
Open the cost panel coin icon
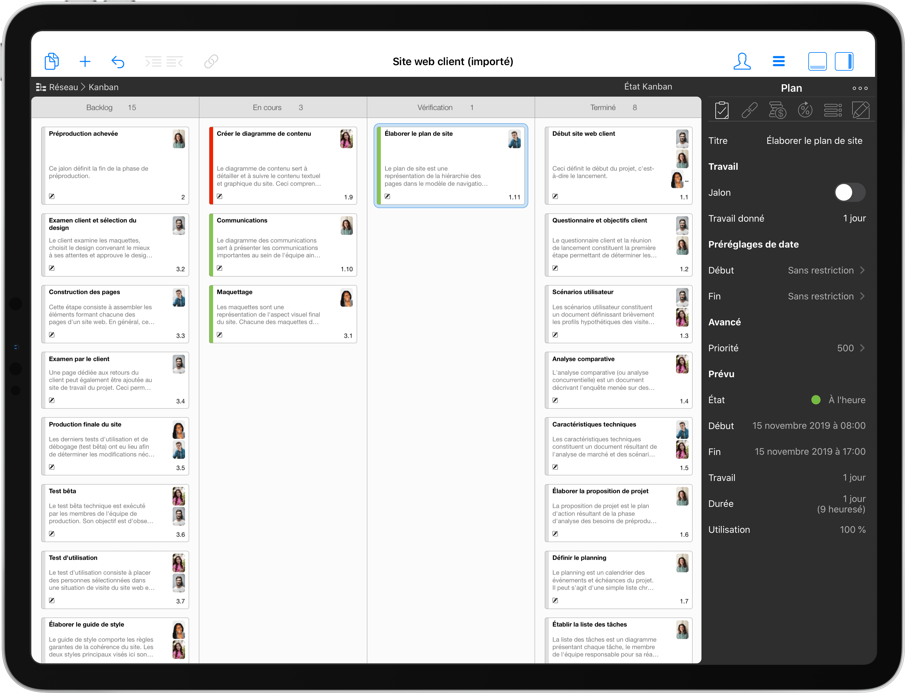coord(777,110)
